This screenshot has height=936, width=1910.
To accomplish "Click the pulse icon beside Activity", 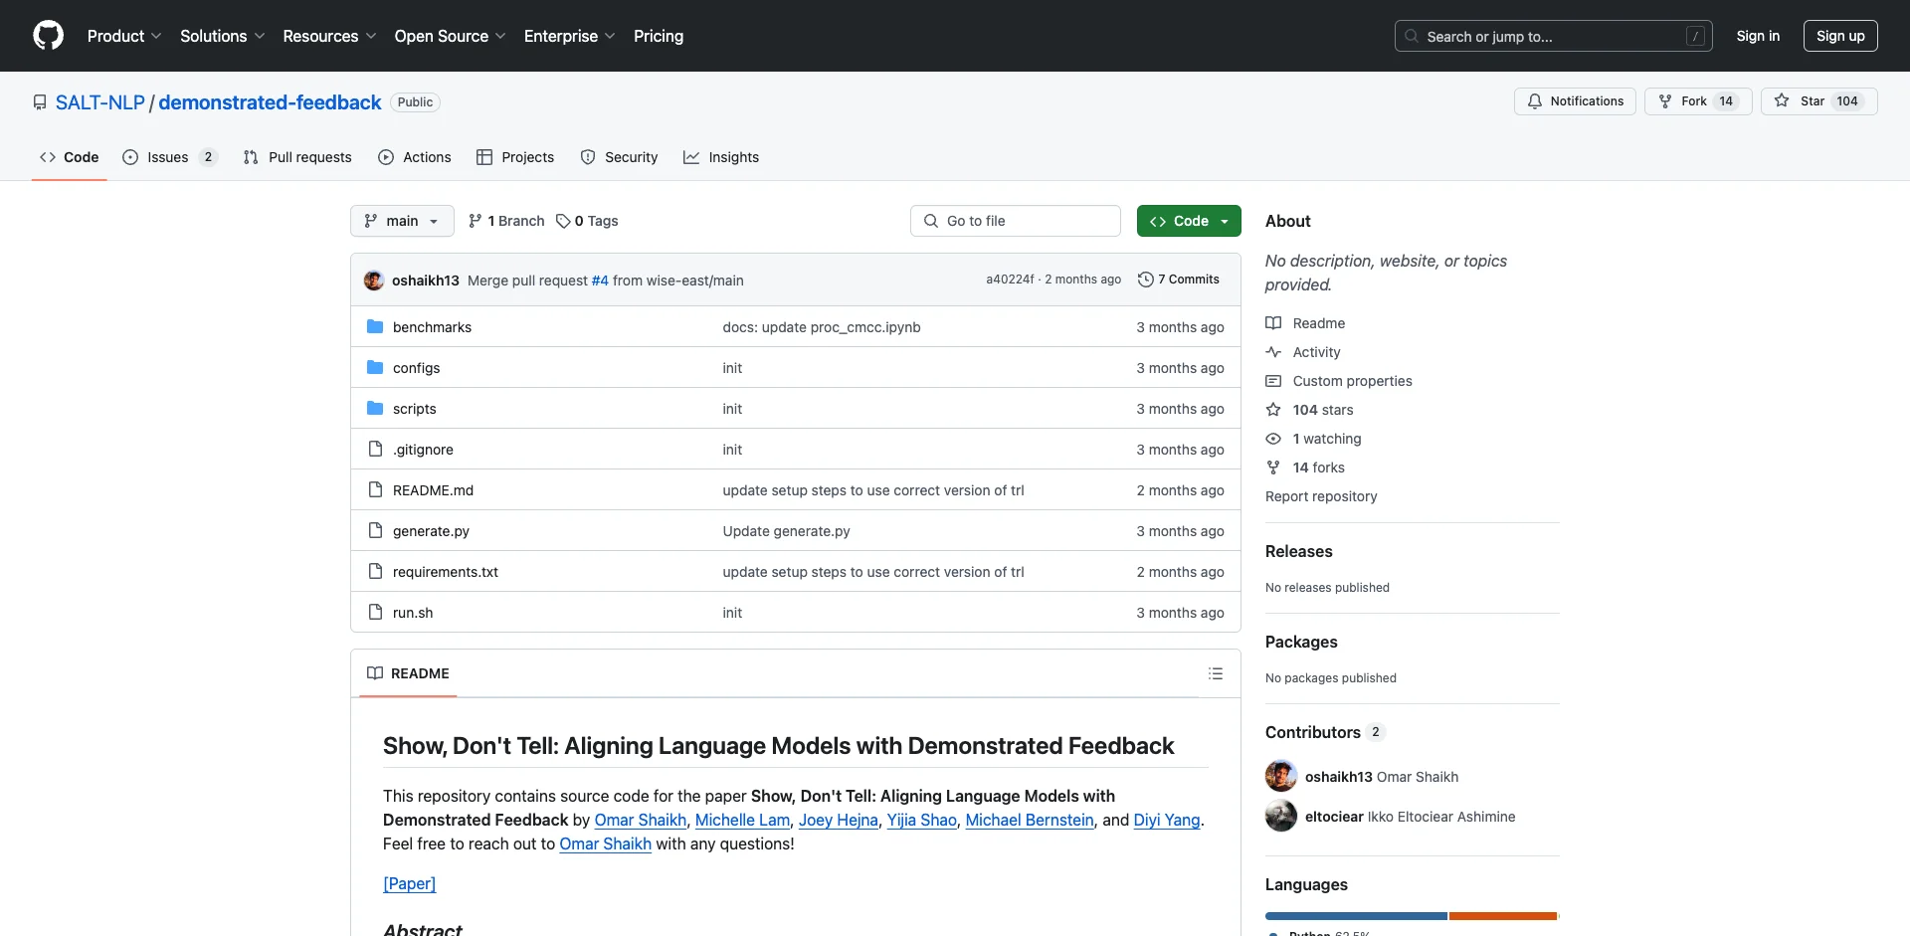I will coord(1273,352).
